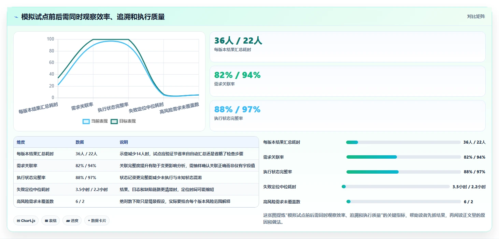This screenshot has width=499, height=239.
Task: Click the table value 82% / 94%
Action: coord(86,166)
